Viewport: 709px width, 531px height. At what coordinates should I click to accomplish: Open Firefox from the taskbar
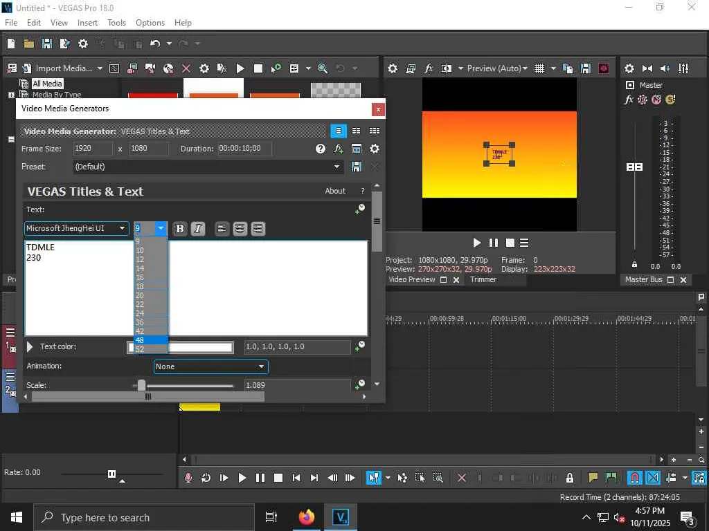(307, 517)
